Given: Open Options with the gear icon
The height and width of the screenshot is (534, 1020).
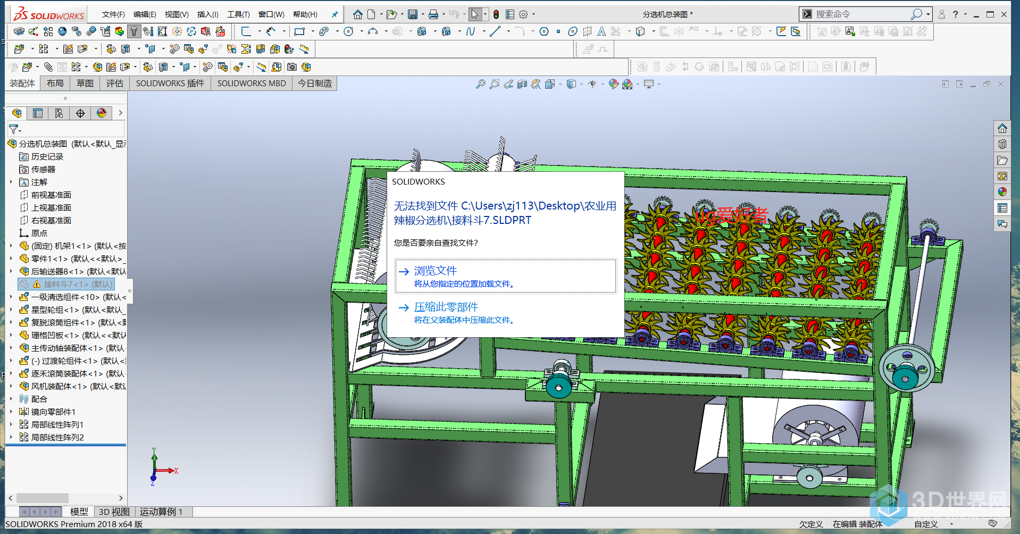Looking at the screenshot, I should (x=523, y=14).
